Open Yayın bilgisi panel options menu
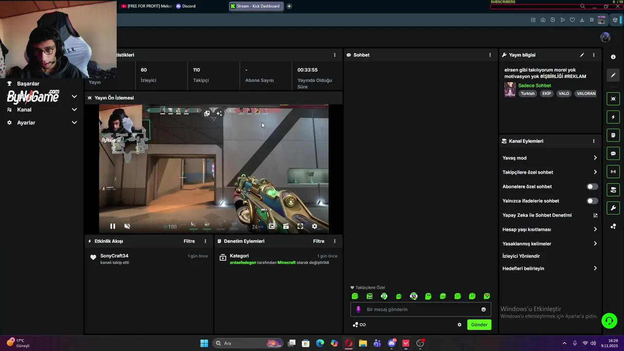Viewport: 624px width, 351px height. point(593,55)
